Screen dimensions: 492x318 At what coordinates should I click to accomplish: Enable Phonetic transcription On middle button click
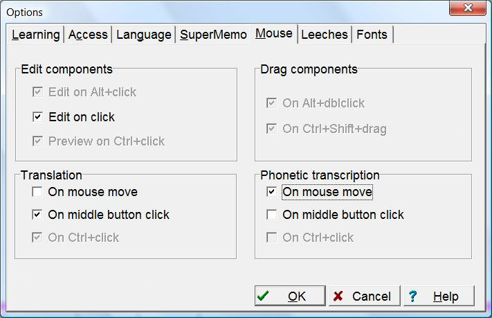click(x=272, y=215)
